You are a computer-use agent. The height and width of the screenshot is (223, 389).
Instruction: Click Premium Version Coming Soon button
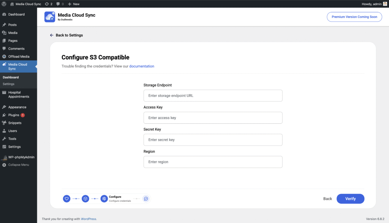tap(354, 17)
